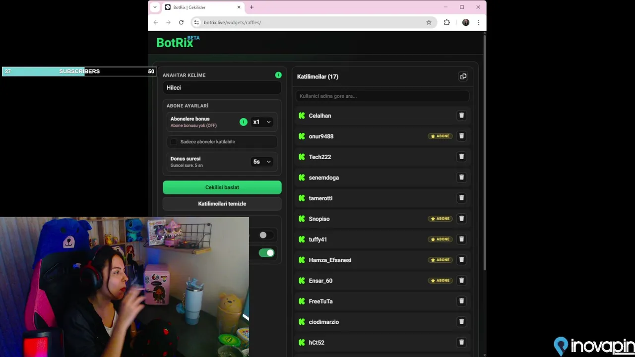Select the BotRix | Cekilisler tab
The image size is (635, 357).
[x=203, y=7]
